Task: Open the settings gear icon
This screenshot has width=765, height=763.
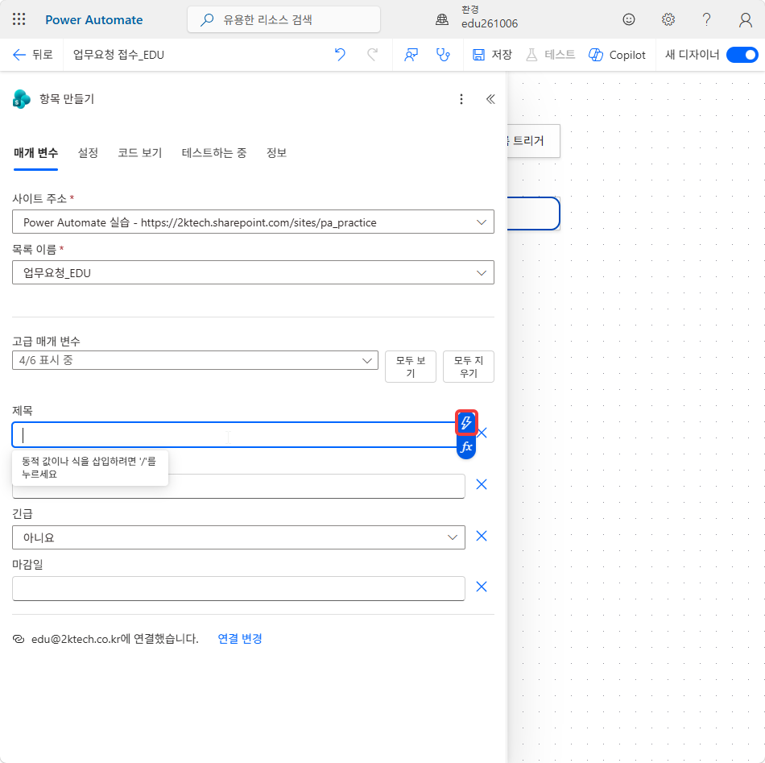Action: 668,19
